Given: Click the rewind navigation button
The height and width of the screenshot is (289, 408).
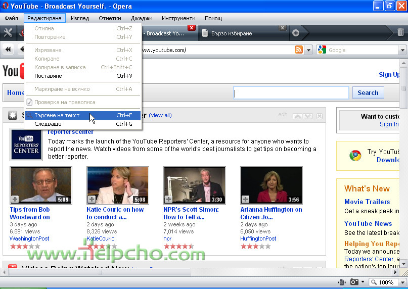Looking at the screenshot, I should click(x=9, y=50).
